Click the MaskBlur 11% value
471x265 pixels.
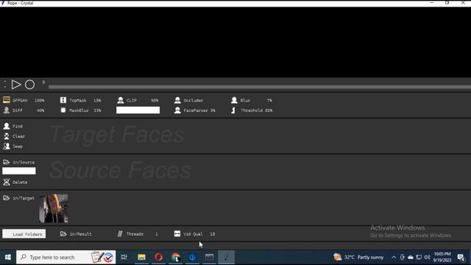point(97,110)
